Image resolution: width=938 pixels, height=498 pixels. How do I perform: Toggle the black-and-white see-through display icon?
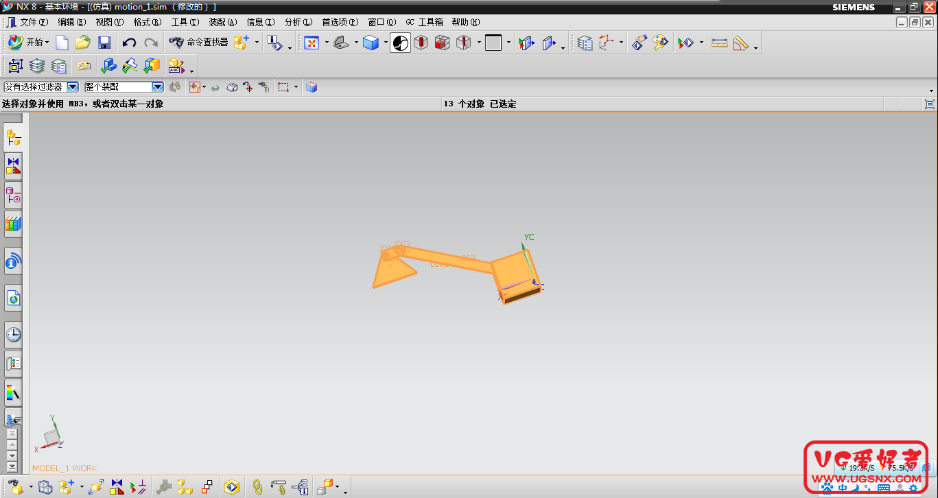click(401, 43)
